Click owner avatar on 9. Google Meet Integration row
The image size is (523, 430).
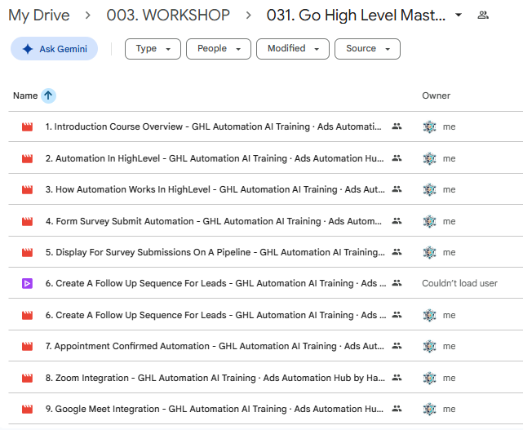[x=430, y=409]
